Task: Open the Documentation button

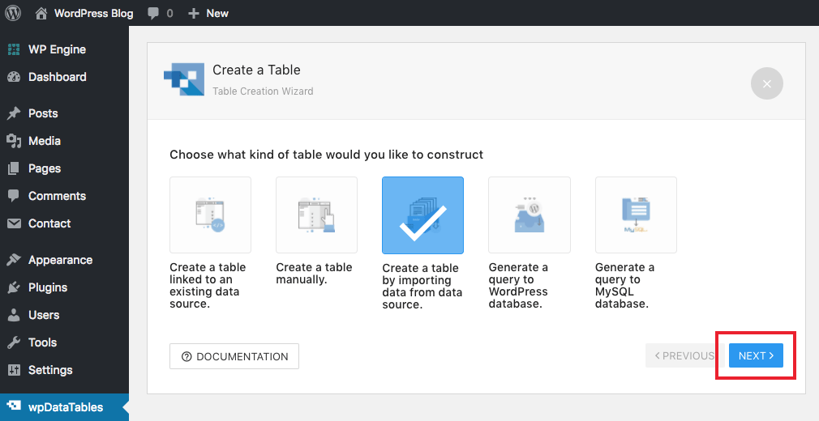Action: coord(234,356)
